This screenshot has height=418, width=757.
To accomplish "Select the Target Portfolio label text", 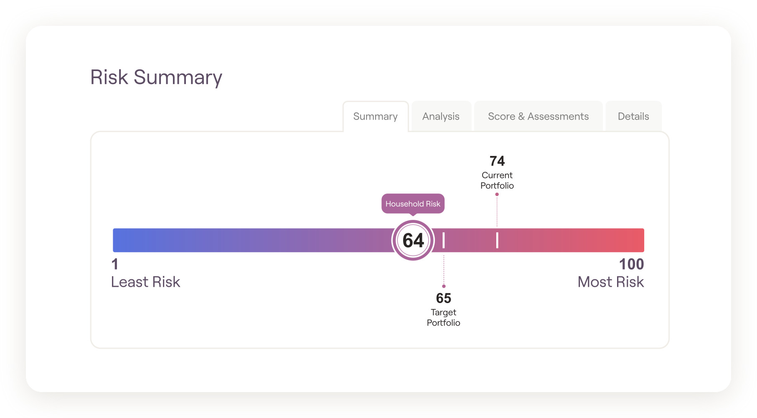I will (444, 318).
